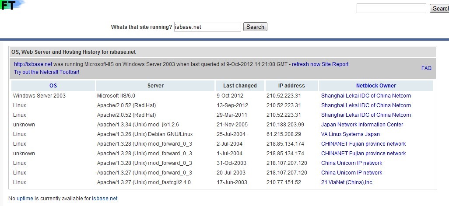Screen dimensions: 449x206
Task: Click the OS column header link
Action: click(53, 86)
